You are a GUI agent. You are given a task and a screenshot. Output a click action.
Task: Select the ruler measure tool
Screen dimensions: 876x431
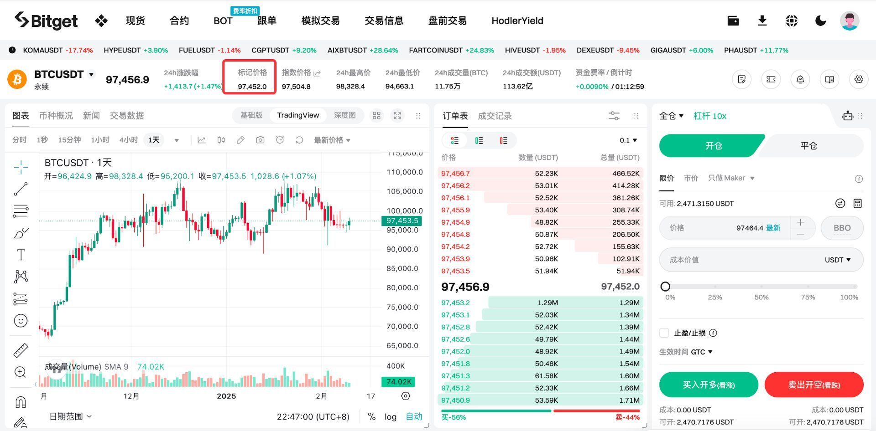pos(21,350)
